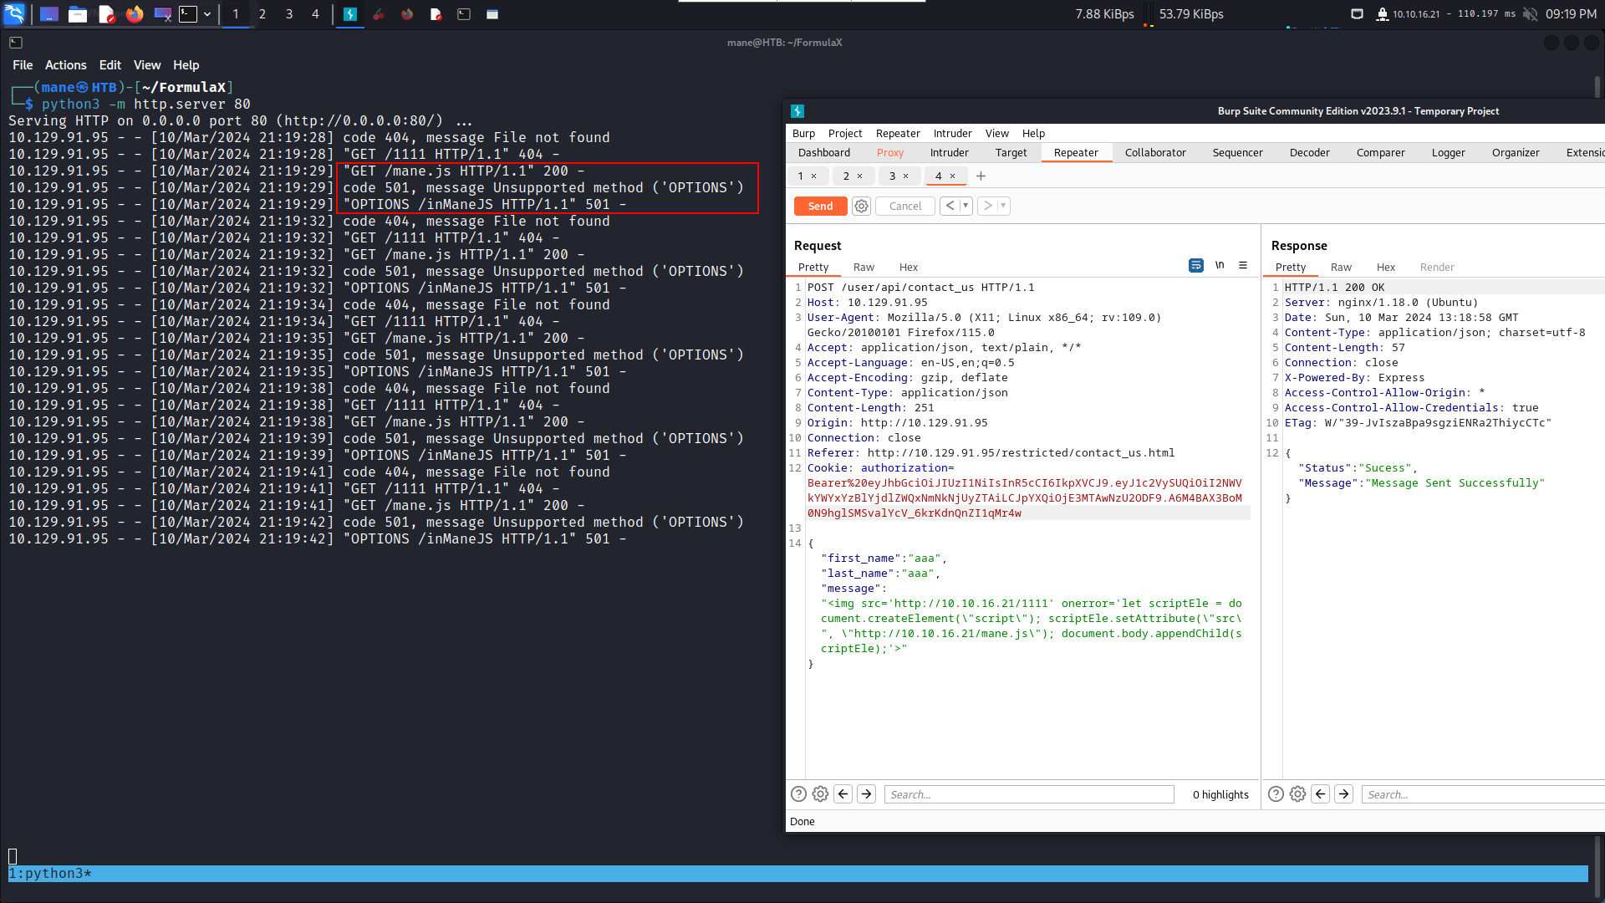Switch Response view to Render

point(1436,267)
